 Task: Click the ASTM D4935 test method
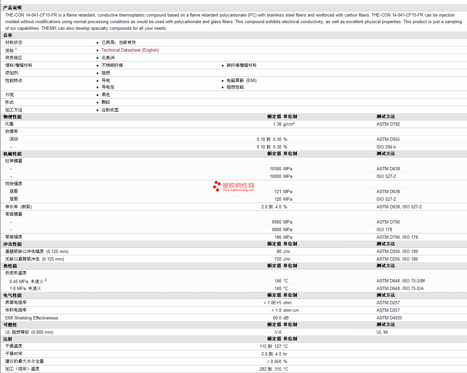click(390, 318)
